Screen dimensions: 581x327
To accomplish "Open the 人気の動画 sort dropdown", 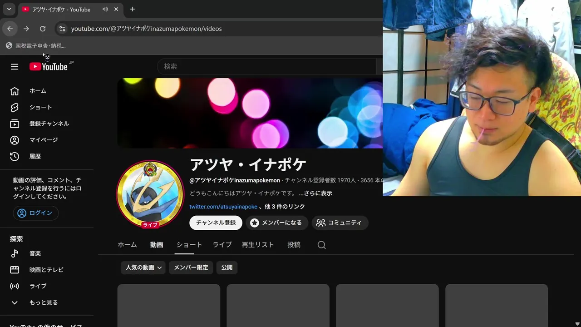I will pyautogui.click(x=143, y=268).
